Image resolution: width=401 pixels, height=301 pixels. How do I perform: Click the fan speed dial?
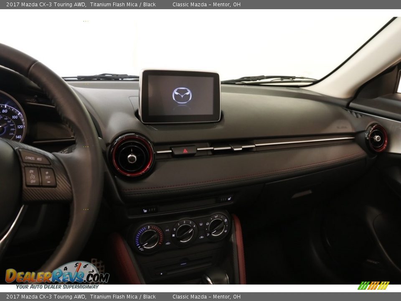point(185,232)
